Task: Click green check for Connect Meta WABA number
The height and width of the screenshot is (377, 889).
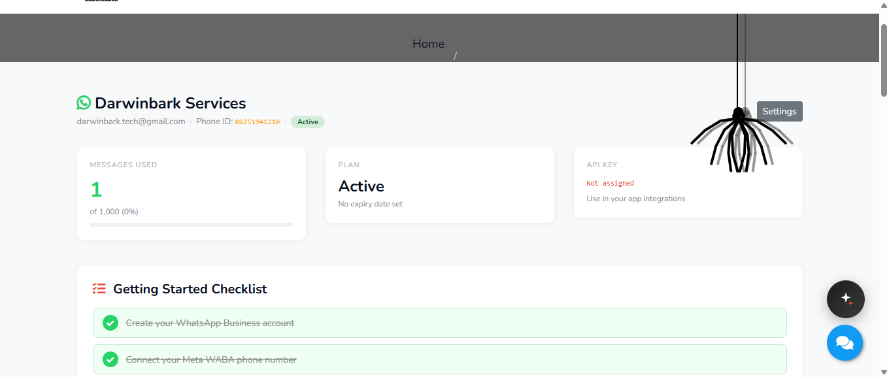Action: pyautogui.click(x=110, y=359)
